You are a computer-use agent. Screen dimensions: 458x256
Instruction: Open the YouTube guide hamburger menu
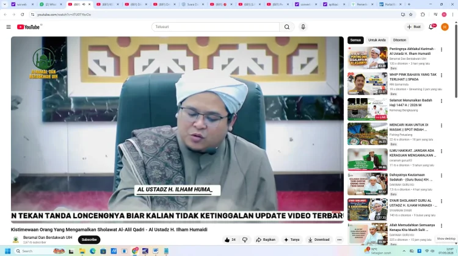coord(9,27)
